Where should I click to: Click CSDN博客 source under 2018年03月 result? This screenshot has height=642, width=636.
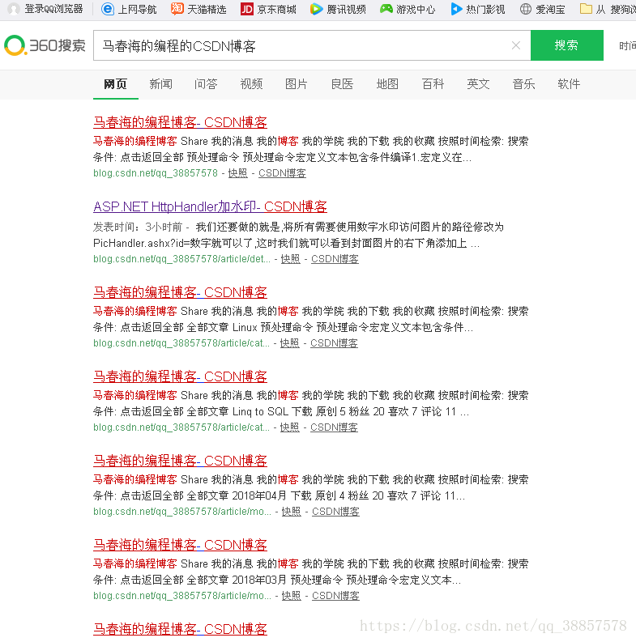(335, 596)
